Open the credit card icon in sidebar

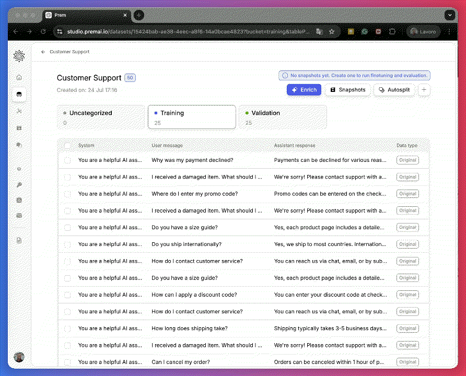19,216
